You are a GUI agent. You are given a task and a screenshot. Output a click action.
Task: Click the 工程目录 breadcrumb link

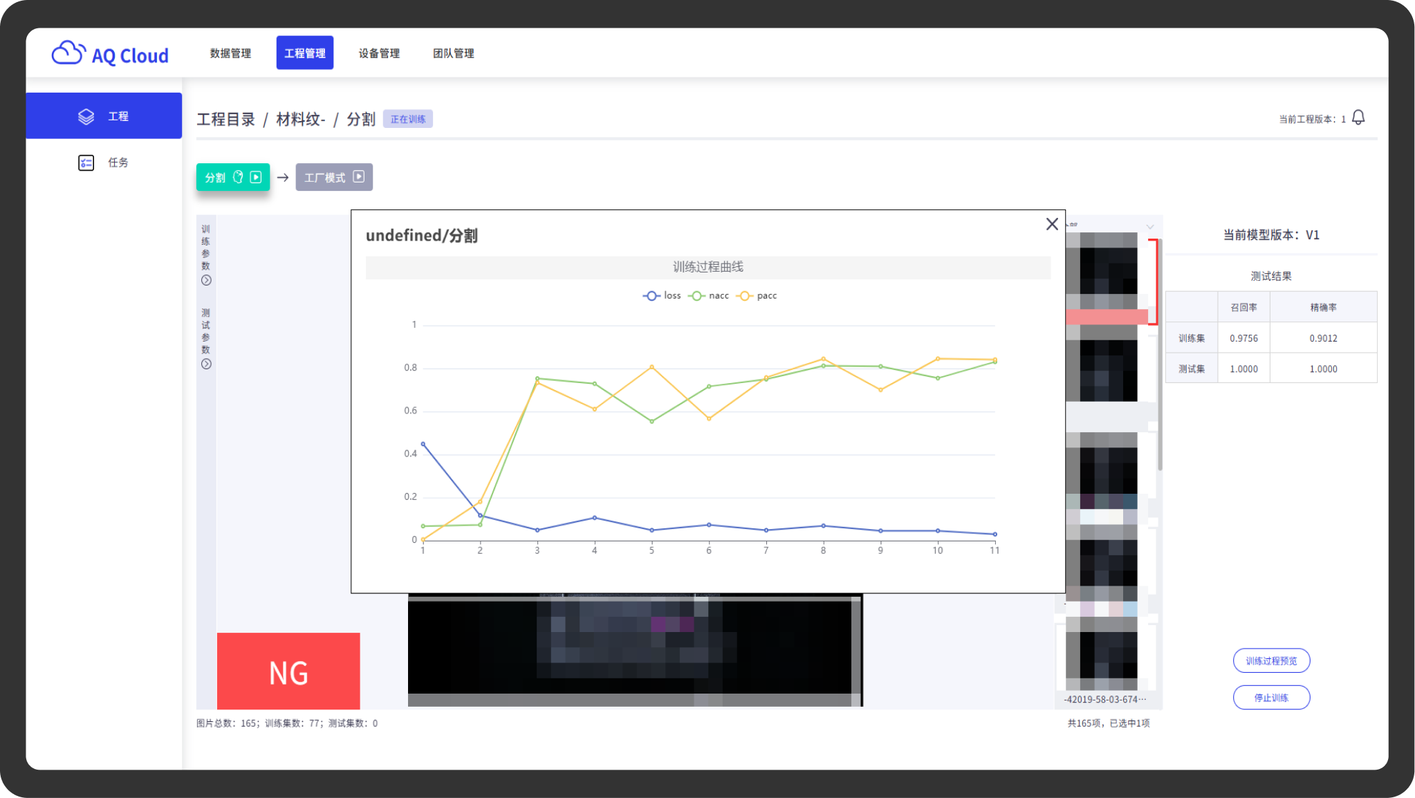225,119
